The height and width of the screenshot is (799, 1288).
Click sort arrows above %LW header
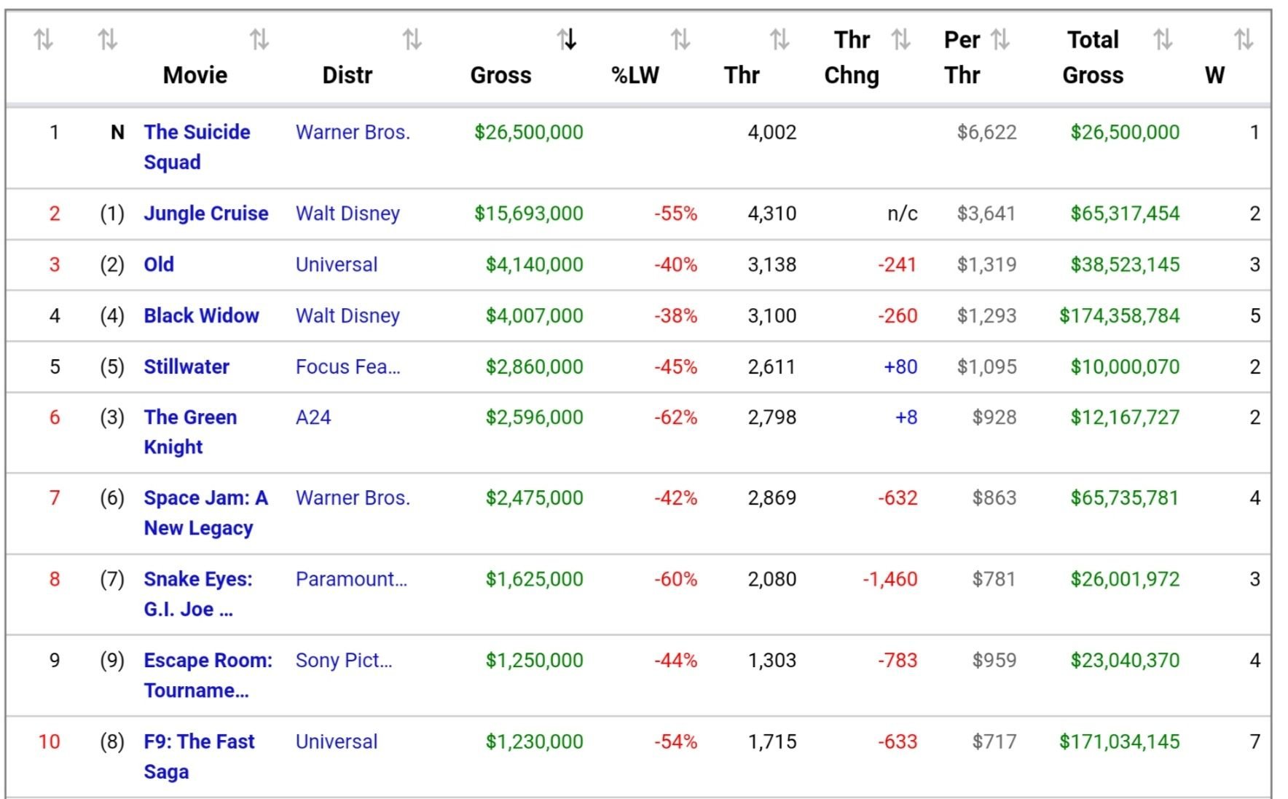(680, 39)
